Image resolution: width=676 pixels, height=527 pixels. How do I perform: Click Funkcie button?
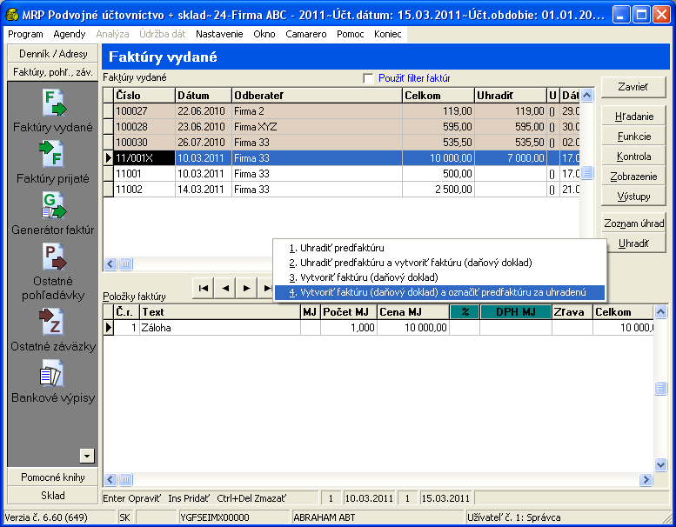[x=633, y=137]
